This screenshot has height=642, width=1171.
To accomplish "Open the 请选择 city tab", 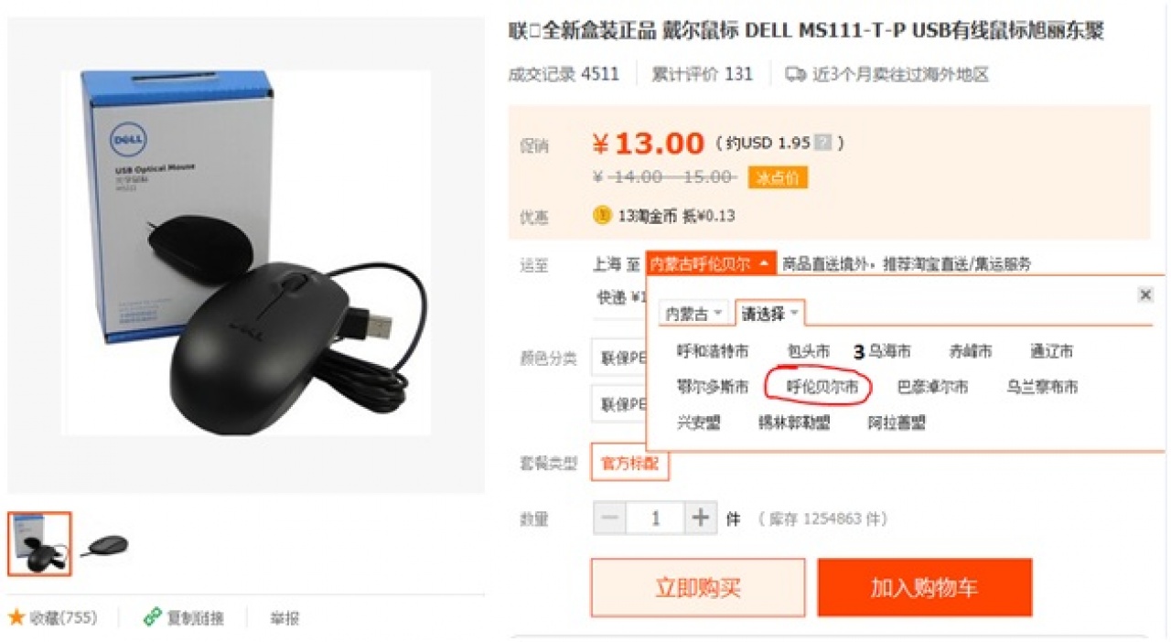I will (x=769, y=314).
